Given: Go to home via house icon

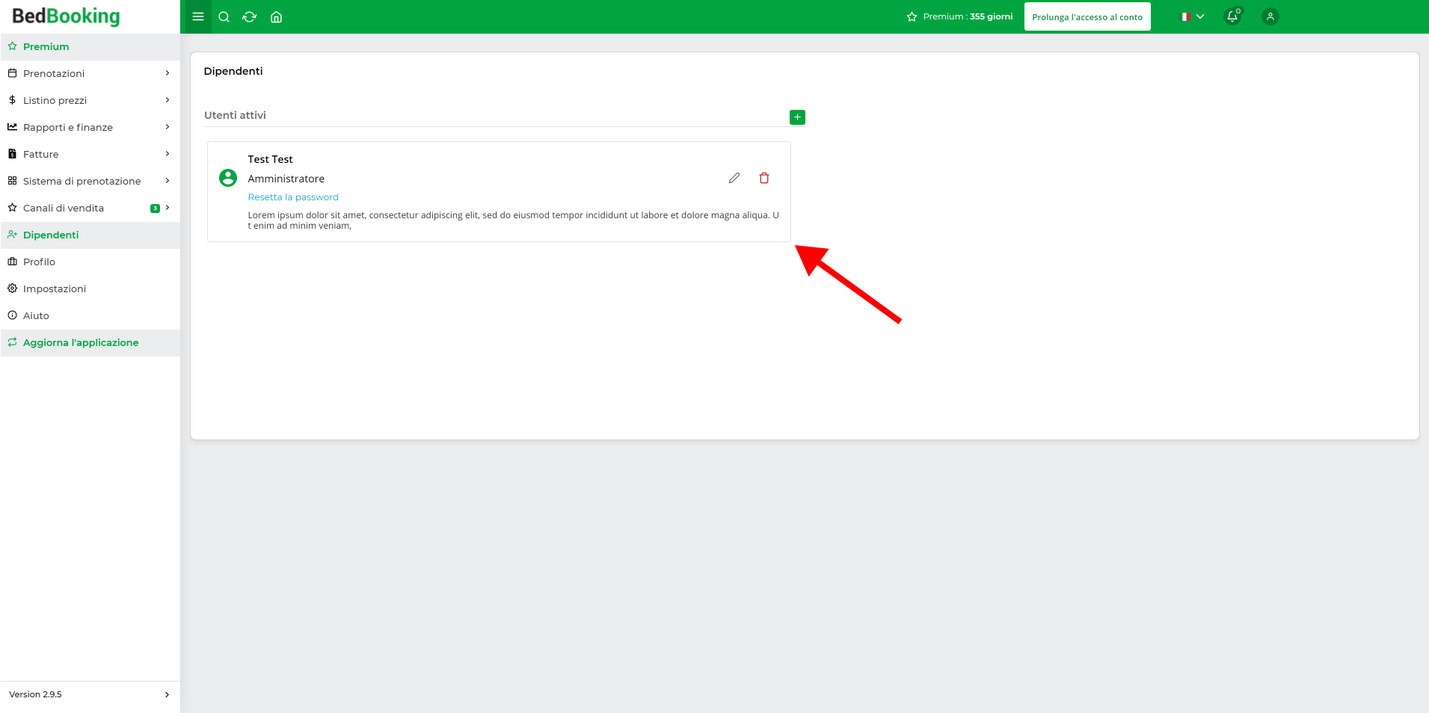Looking at the screenshot, I should pyautogui.click(x=276, y=16).
